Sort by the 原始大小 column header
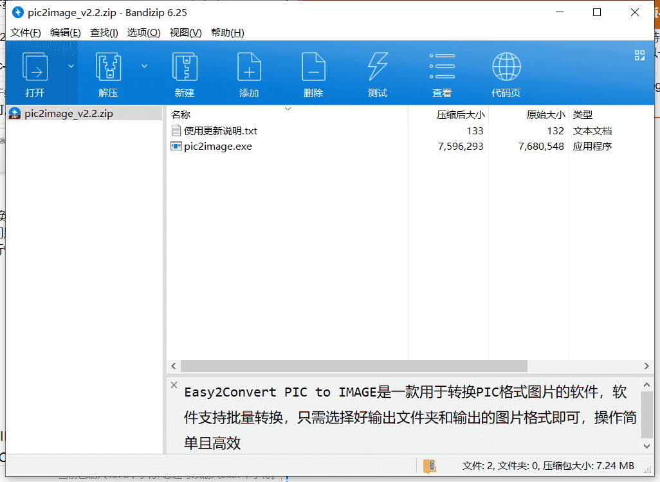This screenshot has height=482, width=660. 528,115
